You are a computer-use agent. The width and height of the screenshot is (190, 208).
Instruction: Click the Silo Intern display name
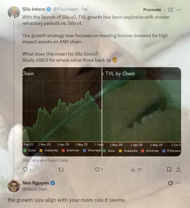[34, 9]
